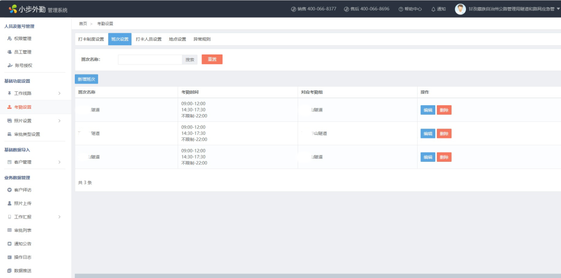
Task: Click 编辑 in the first shift row
Action: point(428,110)
